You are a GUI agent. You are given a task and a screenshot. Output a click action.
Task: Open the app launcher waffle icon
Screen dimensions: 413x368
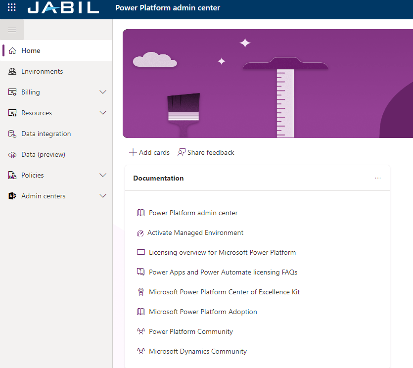pyautogui.click(x=11, y=7)
